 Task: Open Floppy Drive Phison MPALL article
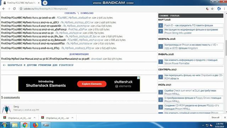pyautogui.click(x=193, y=100)
